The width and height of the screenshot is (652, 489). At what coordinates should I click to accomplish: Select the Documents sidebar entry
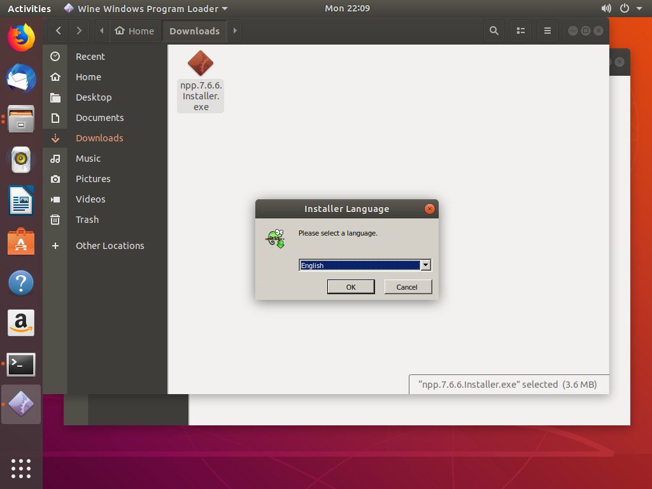(99, 117)
